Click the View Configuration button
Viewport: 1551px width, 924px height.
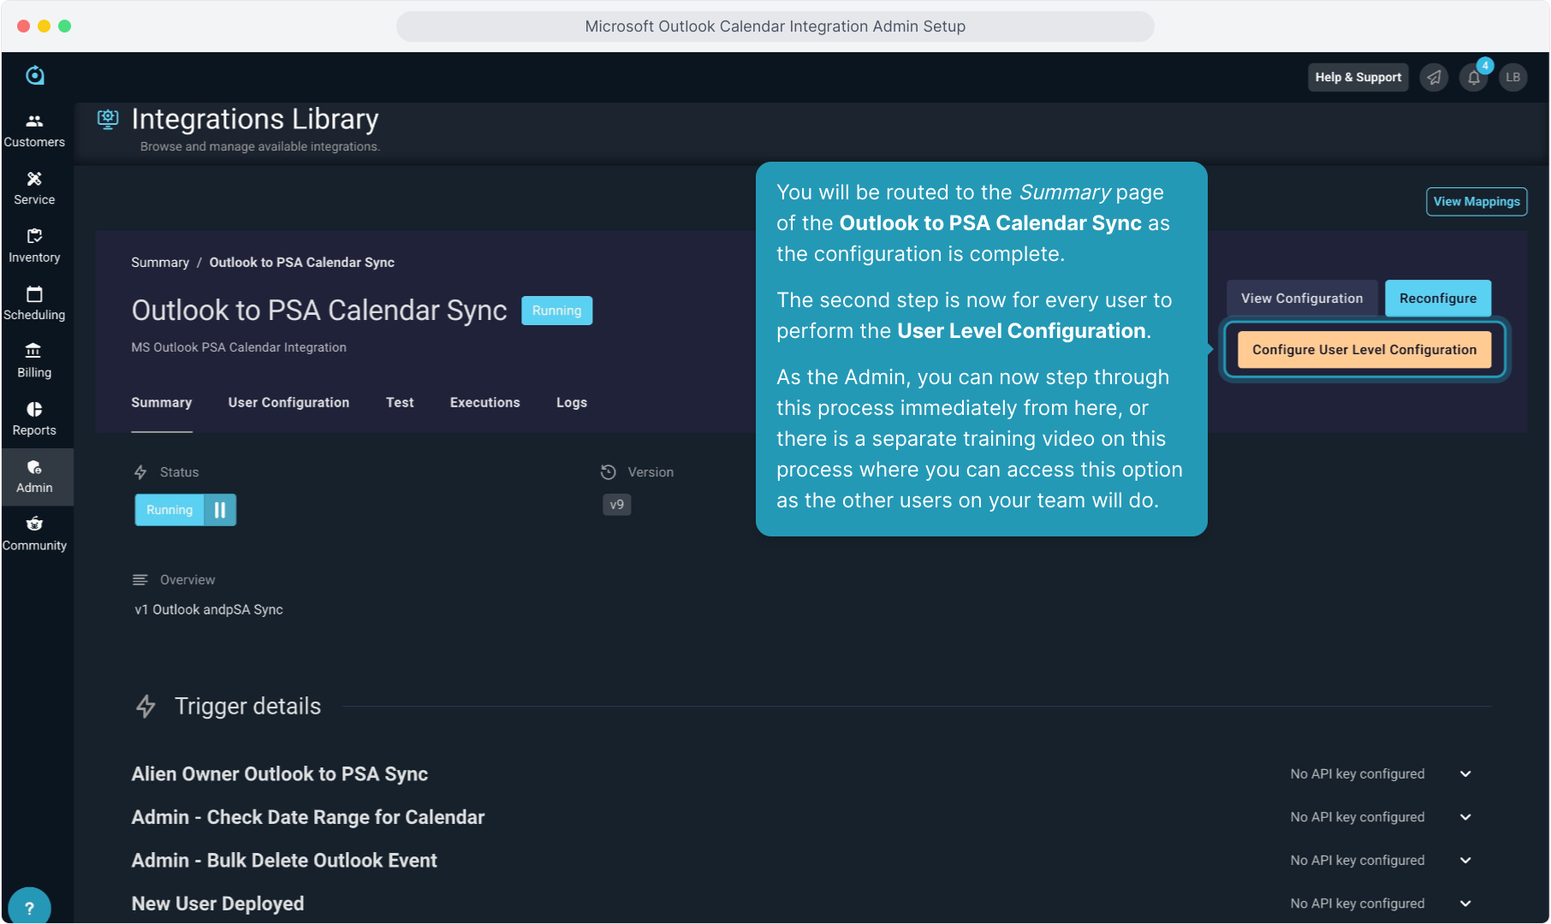point(1302,299)
